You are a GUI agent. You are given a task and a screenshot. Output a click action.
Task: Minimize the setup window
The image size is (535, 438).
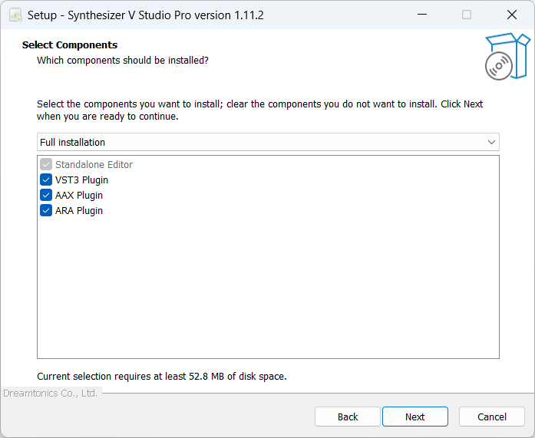click(422, 15)
